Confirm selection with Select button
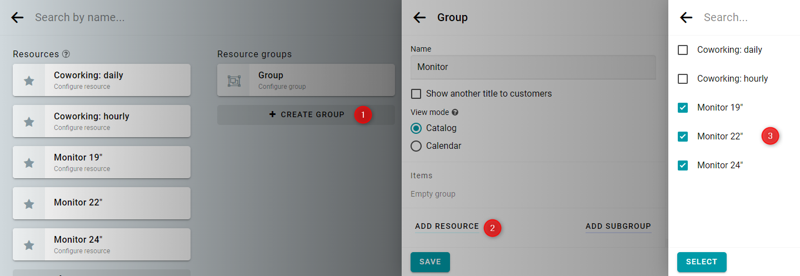Viewport: 800px width, 276px height. (x=702, y=262)
